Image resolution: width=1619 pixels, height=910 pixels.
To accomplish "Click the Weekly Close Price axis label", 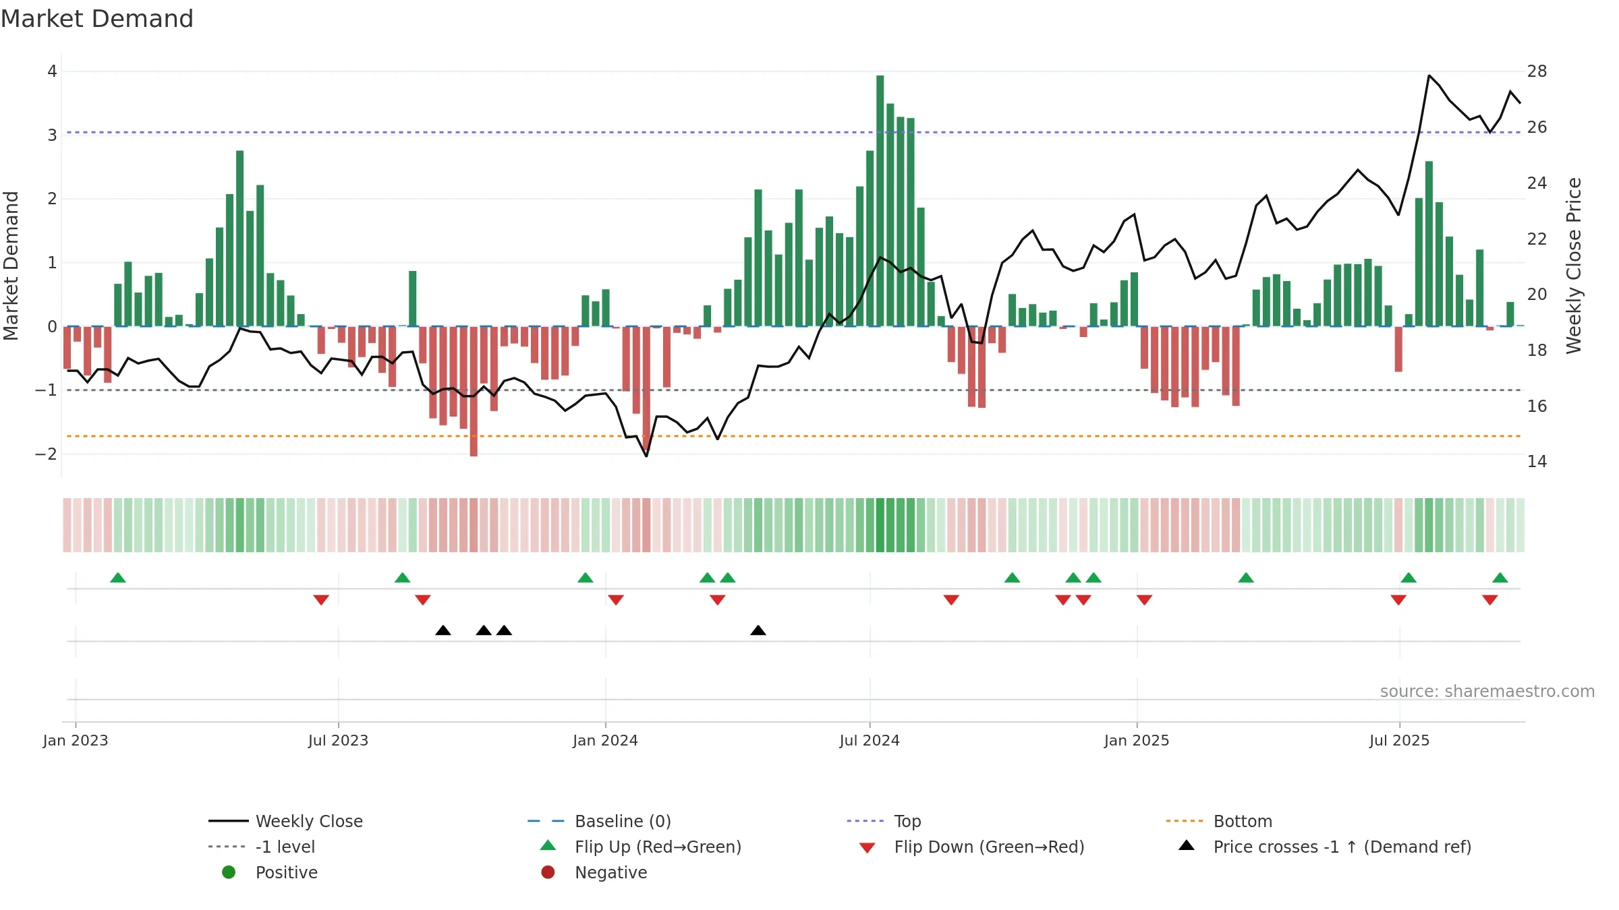I will pyautogui.click(x=1574, y=266).
